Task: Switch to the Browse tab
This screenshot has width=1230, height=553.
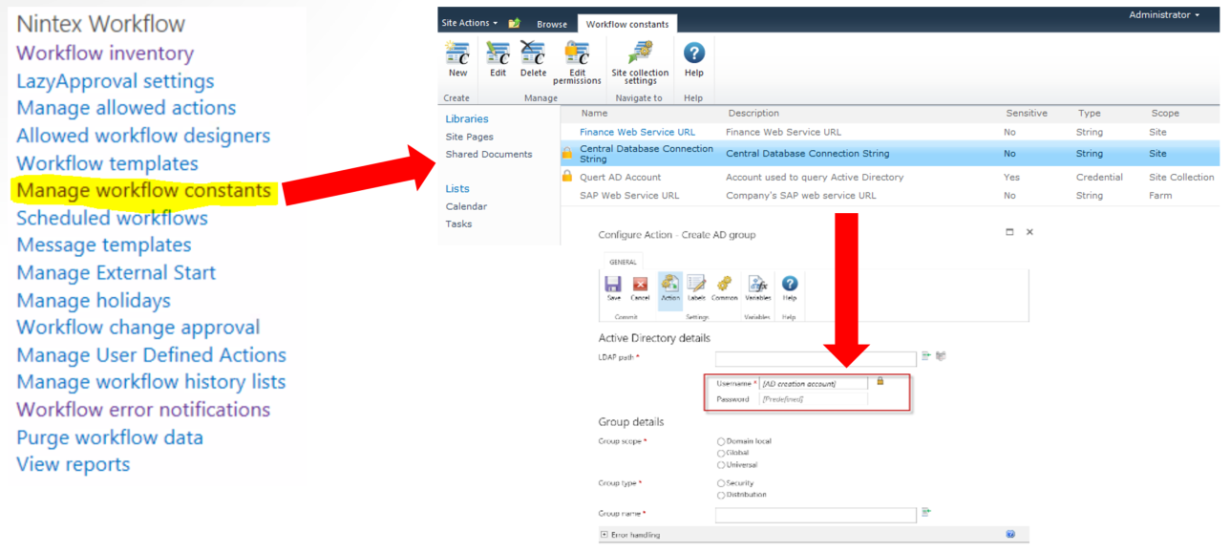Action: (552, 24)
